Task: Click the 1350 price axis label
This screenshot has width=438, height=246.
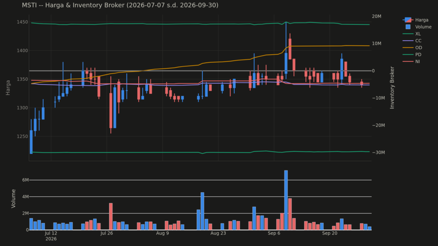Action: pos(22,79)
